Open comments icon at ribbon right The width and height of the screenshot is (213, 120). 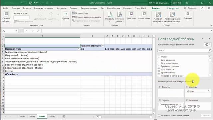(x=209, y=8)
